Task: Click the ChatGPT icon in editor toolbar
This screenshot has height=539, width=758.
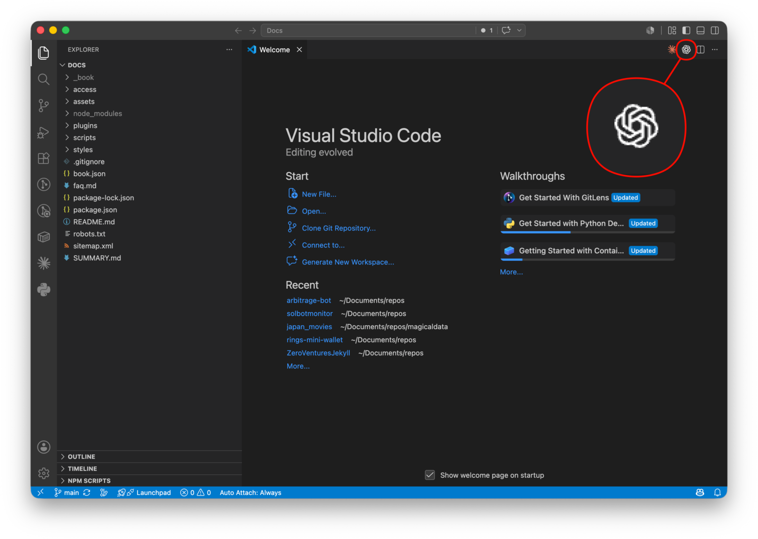Action: point(686,49)
